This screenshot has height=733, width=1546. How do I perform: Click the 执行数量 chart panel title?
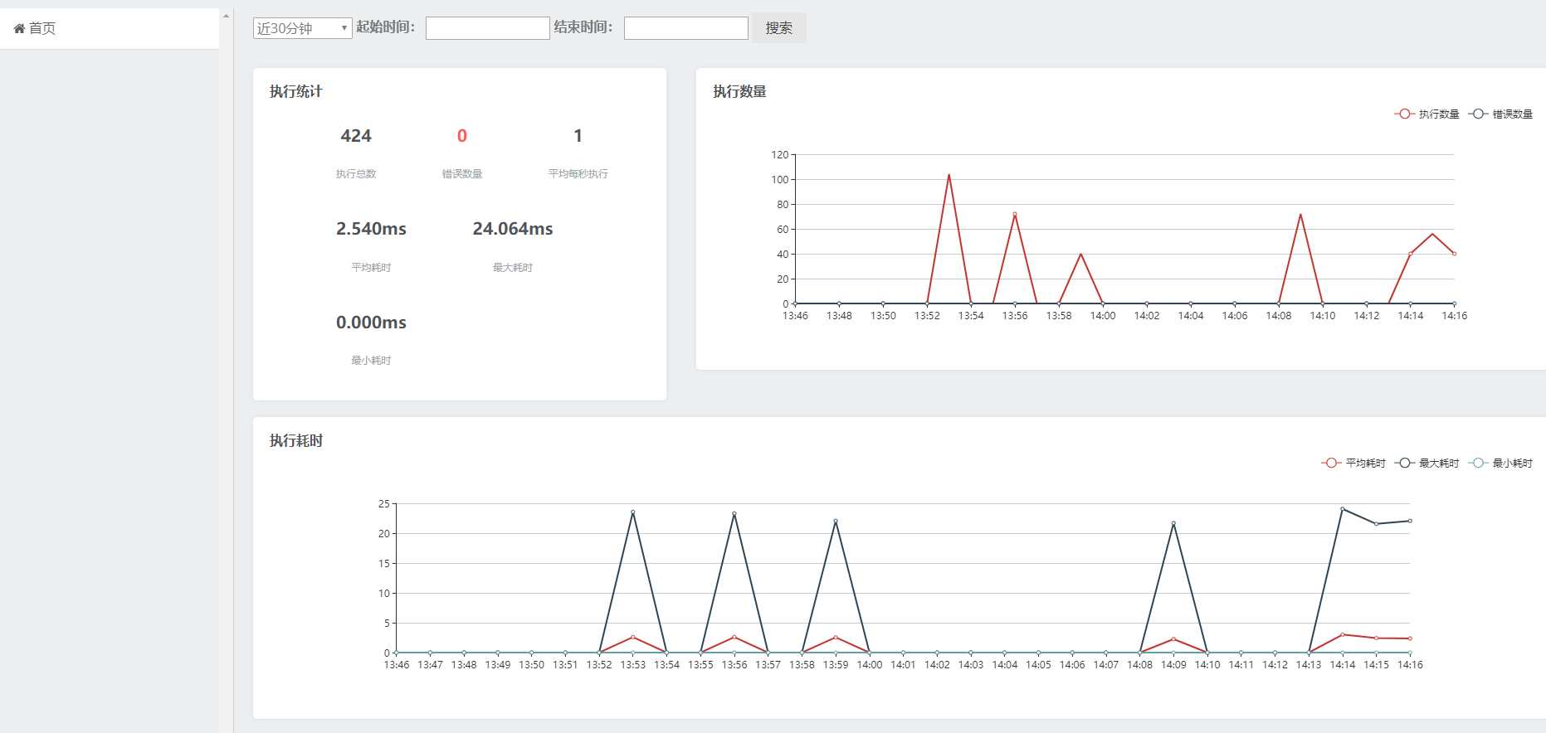coord(739,91)
